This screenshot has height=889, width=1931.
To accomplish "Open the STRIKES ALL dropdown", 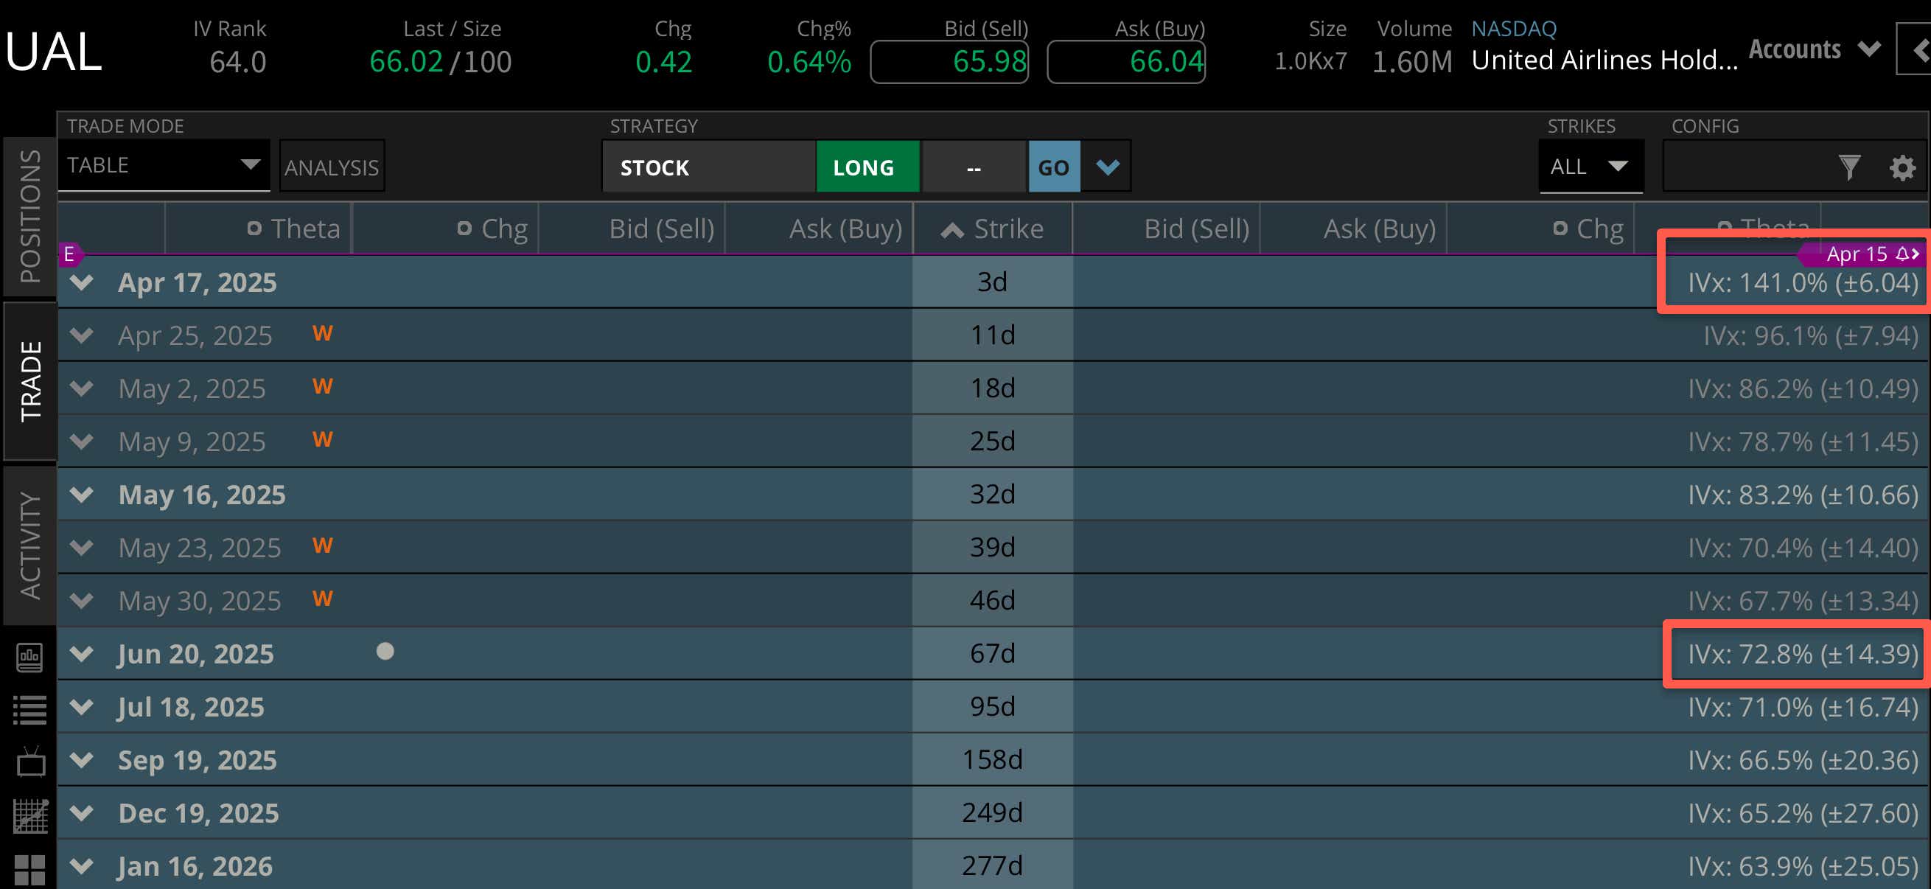I will click(1590, 167).
